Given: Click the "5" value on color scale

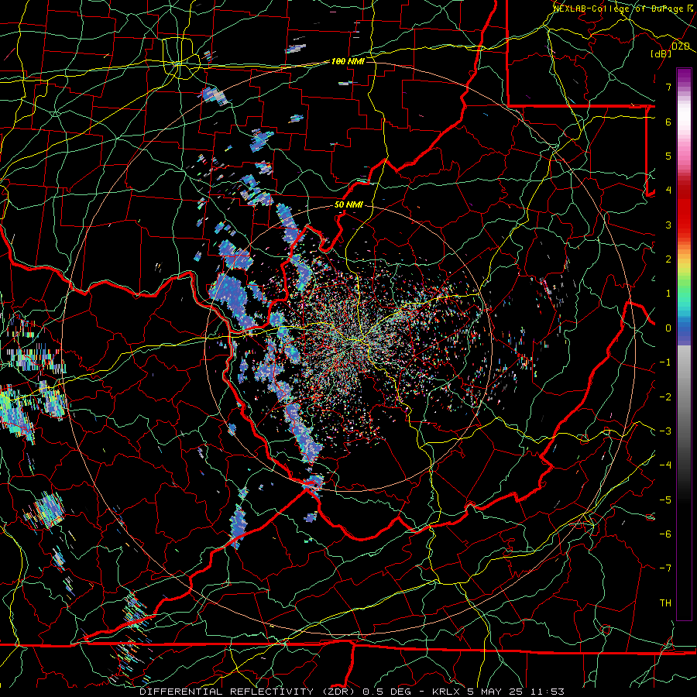Looking at the screenshot, I should tap(668, 156).
